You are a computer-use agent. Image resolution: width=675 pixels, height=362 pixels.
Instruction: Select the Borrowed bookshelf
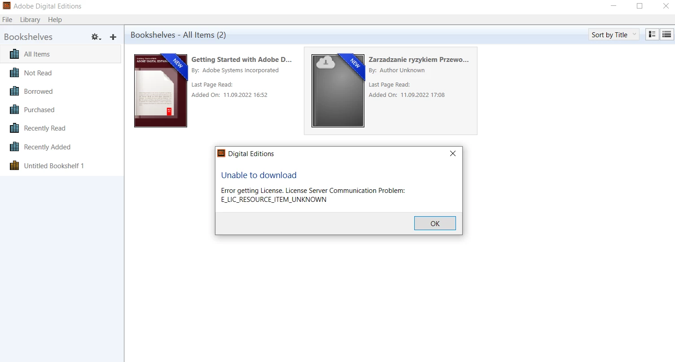[x=61, y=91]
